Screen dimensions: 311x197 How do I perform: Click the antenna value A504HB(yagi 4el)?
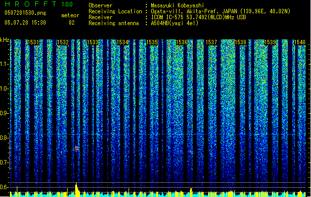(x=175, y=23)
